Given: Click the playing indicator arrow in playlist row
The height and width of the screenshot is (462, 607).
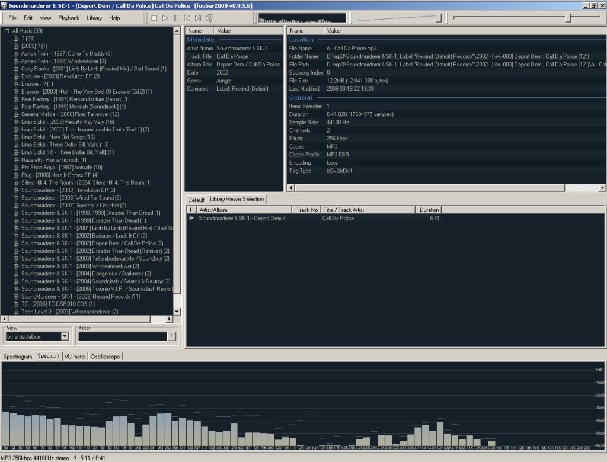Looking at the screenshot, I should point(191,218).
